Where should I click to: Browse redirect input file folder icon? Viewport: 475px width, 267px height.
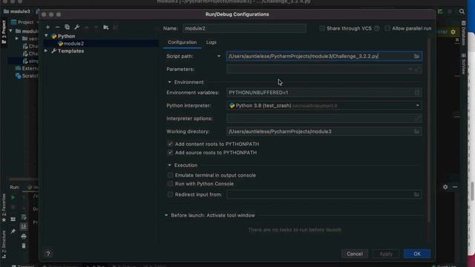(416, 194)
